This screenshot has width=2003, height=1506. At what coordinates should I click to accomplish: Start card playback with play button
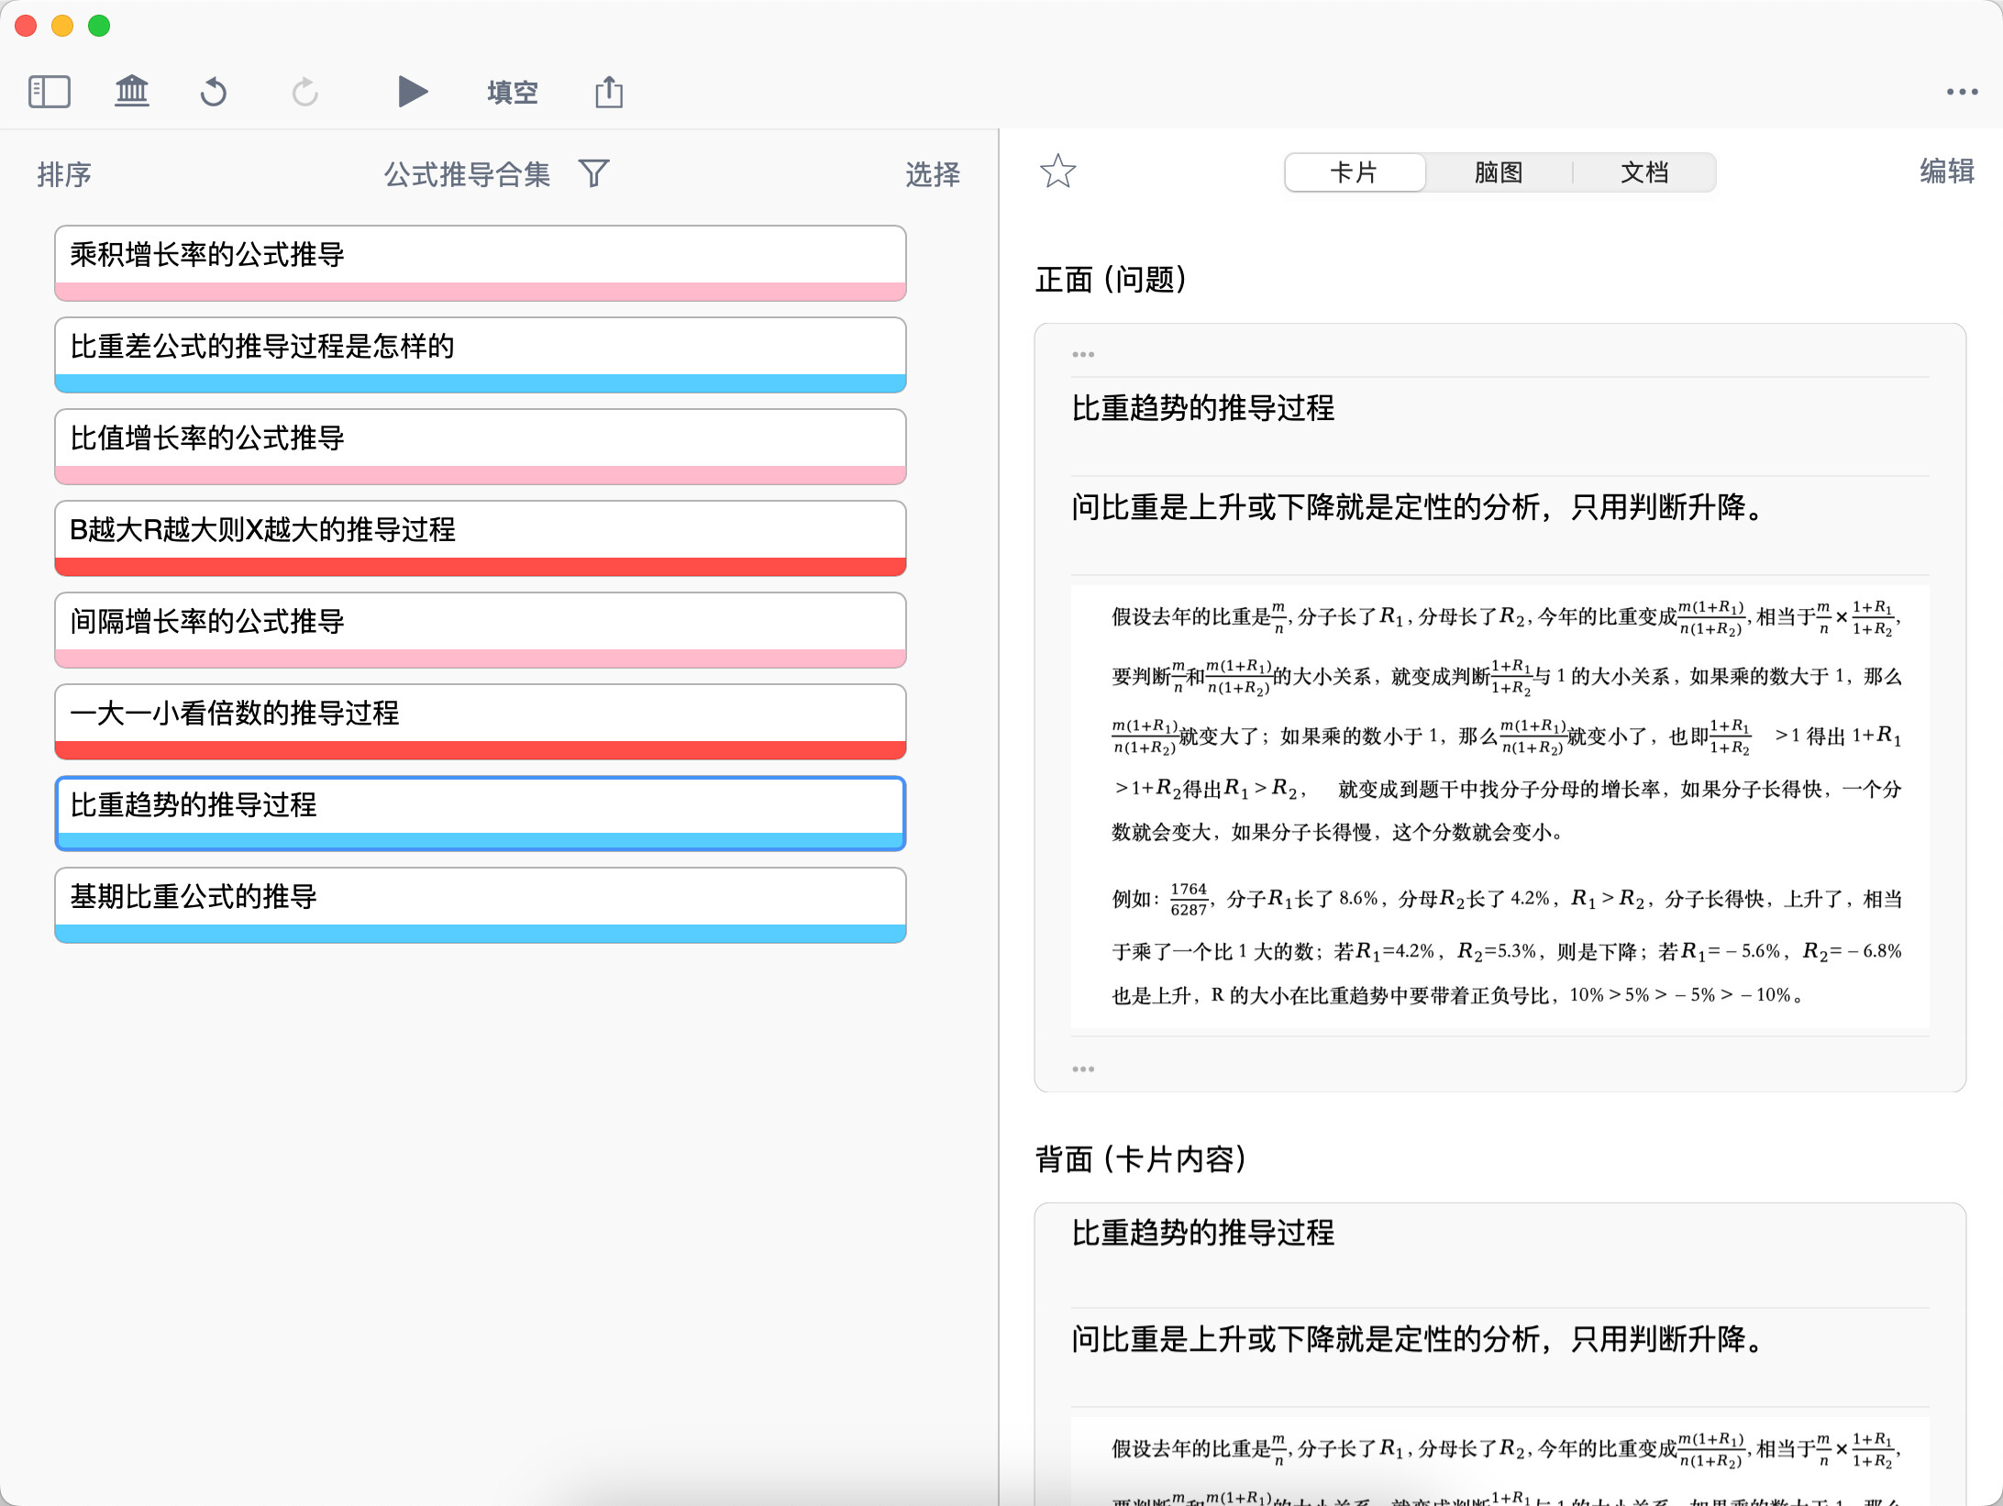pyautogui.click(x=413, y=92)
